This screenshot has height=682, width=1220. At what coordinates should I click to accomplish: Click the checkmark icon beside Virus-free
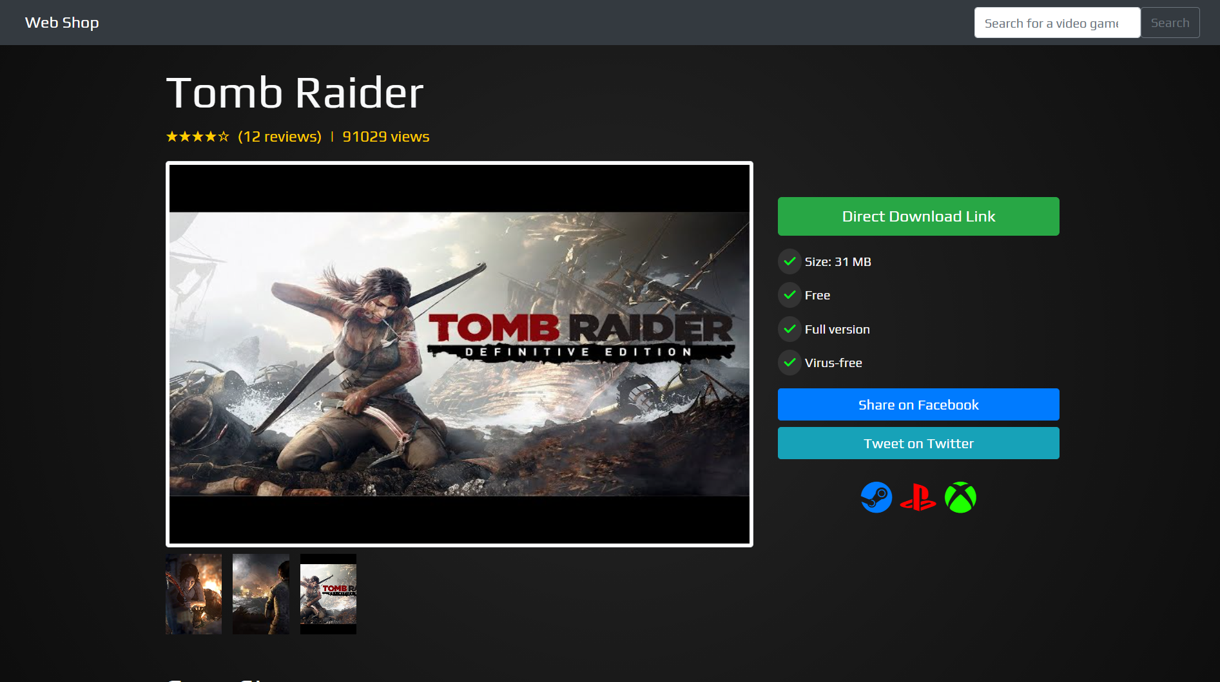point(789,363)
